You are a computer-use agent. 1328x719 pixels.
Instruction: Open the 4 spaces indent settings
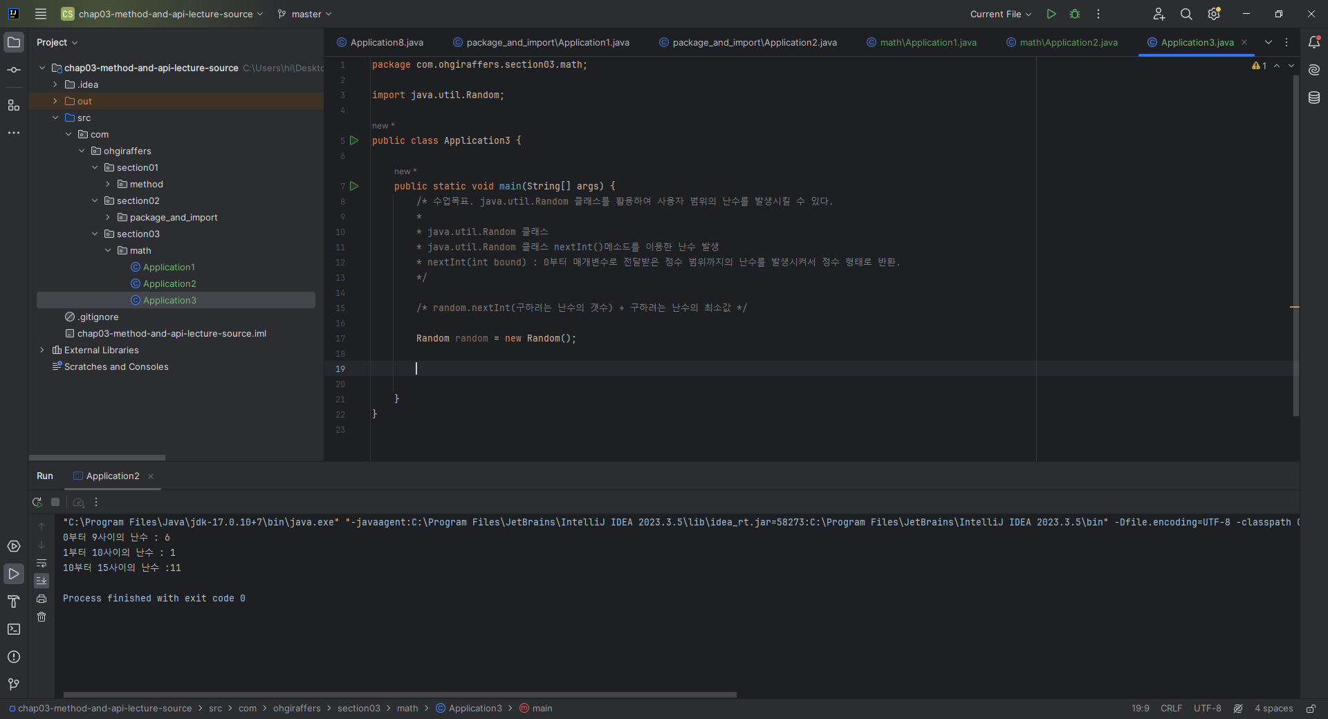tap(1273, 709)
